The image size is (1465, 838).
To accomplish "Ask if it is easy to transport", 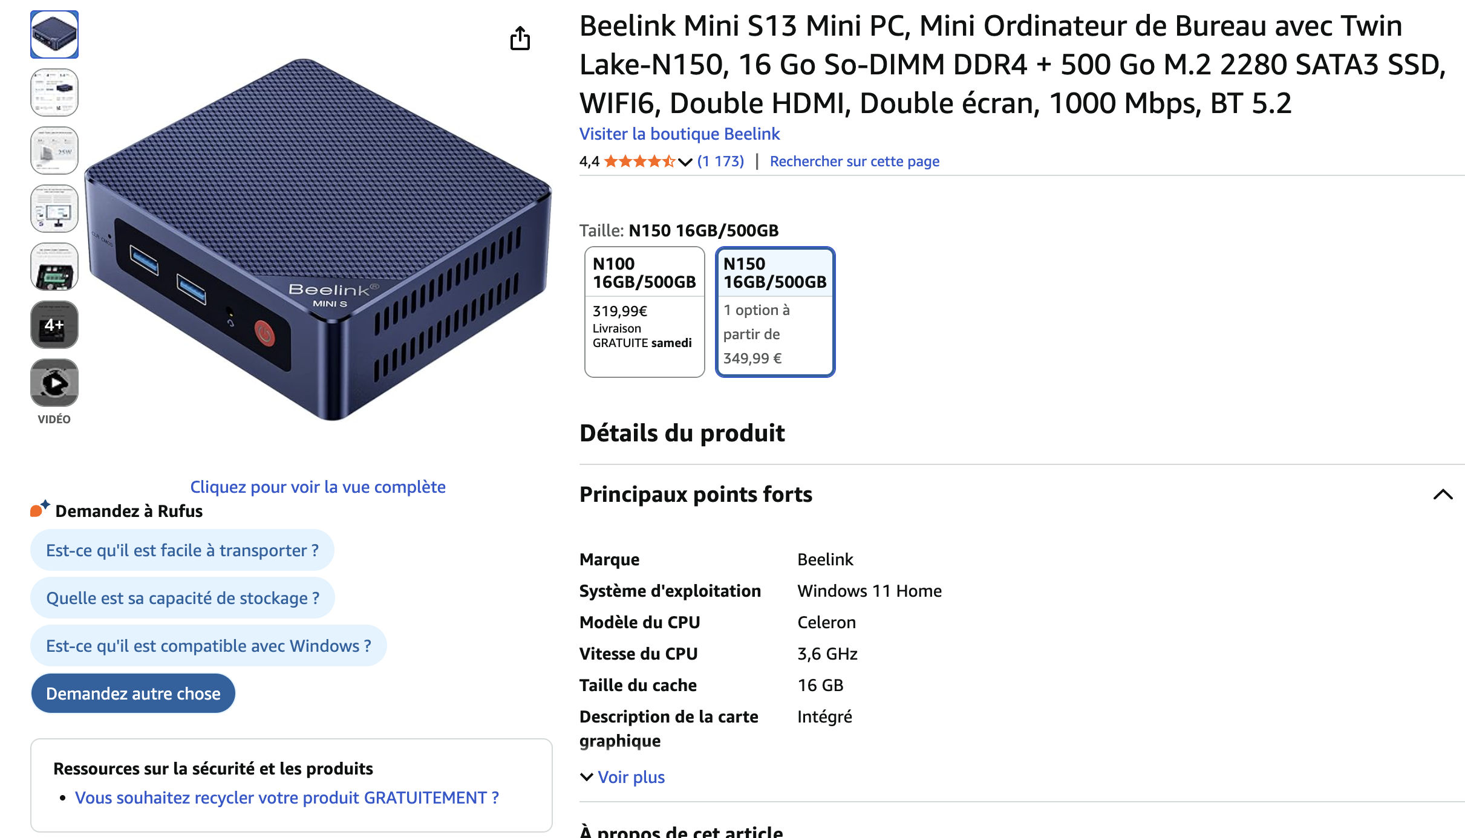I will pyautogui.click(x=181, y=550).
